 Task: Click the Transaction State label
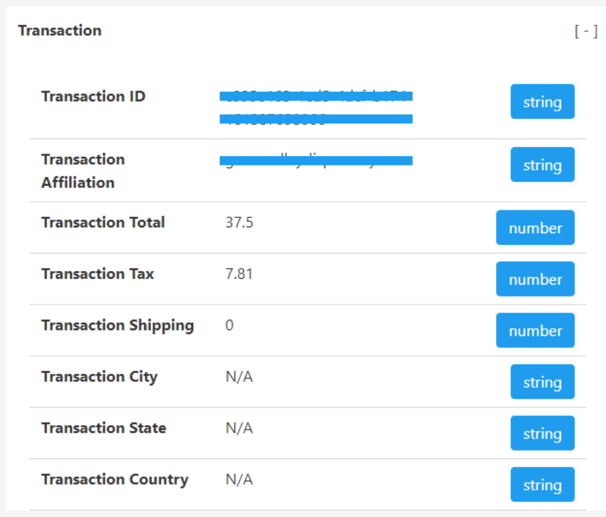click(x=104, y=428)
